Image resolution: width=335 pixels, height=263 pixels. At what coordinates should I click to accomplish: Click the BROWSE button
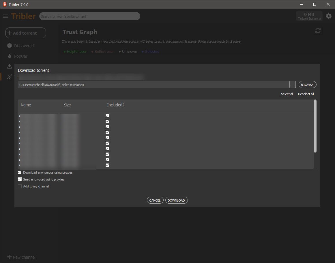coord(307,85)
